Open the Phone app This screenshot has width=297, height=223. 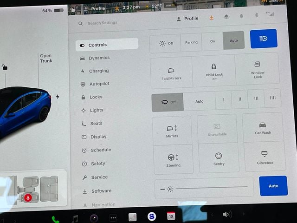click(x=55, y=220)
